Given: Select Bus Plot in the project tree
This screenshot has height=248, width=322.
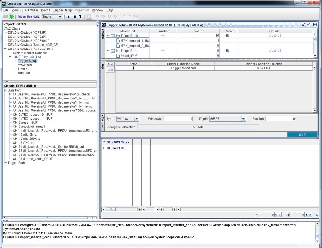Looking at the screenshot, I should click(24, 73).
